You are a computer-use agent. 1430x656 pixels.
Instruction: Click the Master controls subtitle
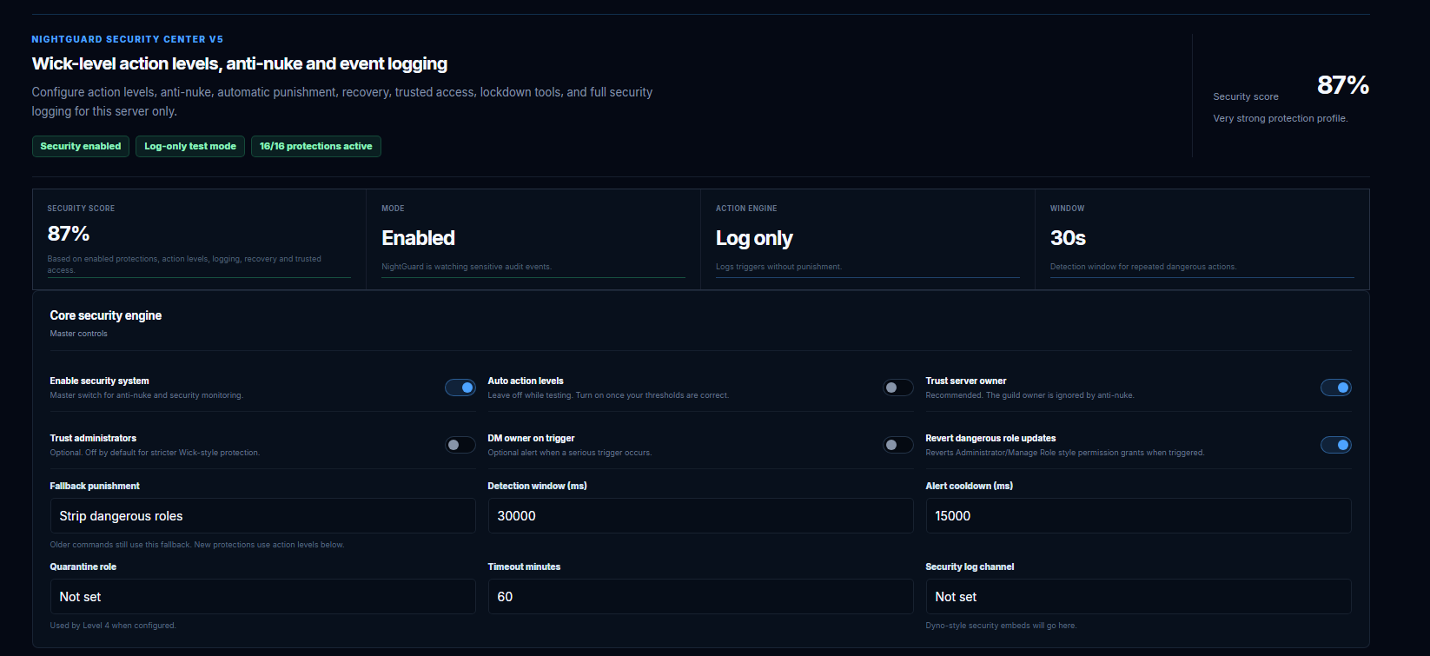79,334
